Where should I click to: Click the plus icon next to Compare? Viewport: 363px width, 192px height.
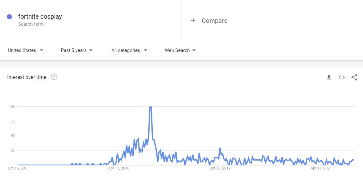tap(193, 20)
